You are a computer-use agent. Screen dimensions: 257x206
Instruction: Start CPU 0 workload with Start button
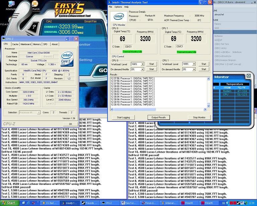tap(152, 64)
